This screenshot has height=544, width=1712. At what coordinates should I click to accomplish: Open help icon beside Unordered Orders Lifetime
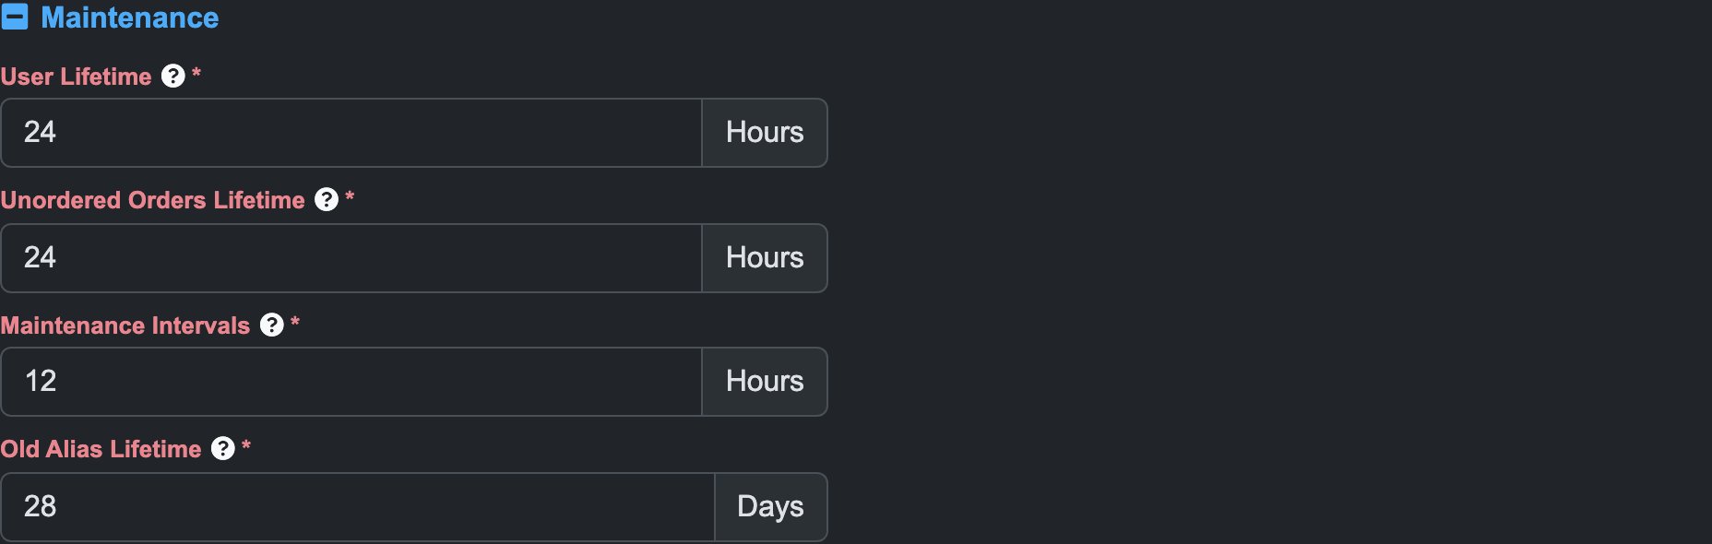pyautogui.click(x=327, y=199)
